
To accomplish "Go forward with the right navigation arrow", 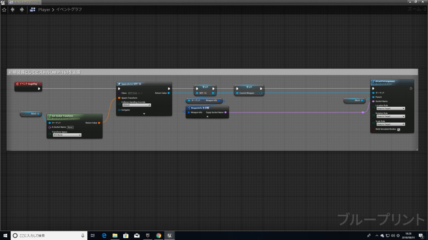I will (22, 10).
